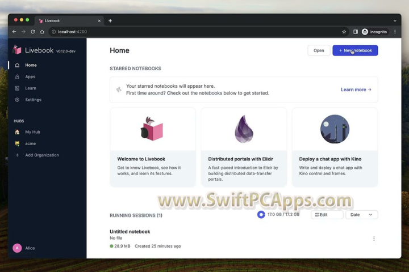Open the Chrome three-dot menu
The image size is (409, 272).
click(x=395, y=32)
